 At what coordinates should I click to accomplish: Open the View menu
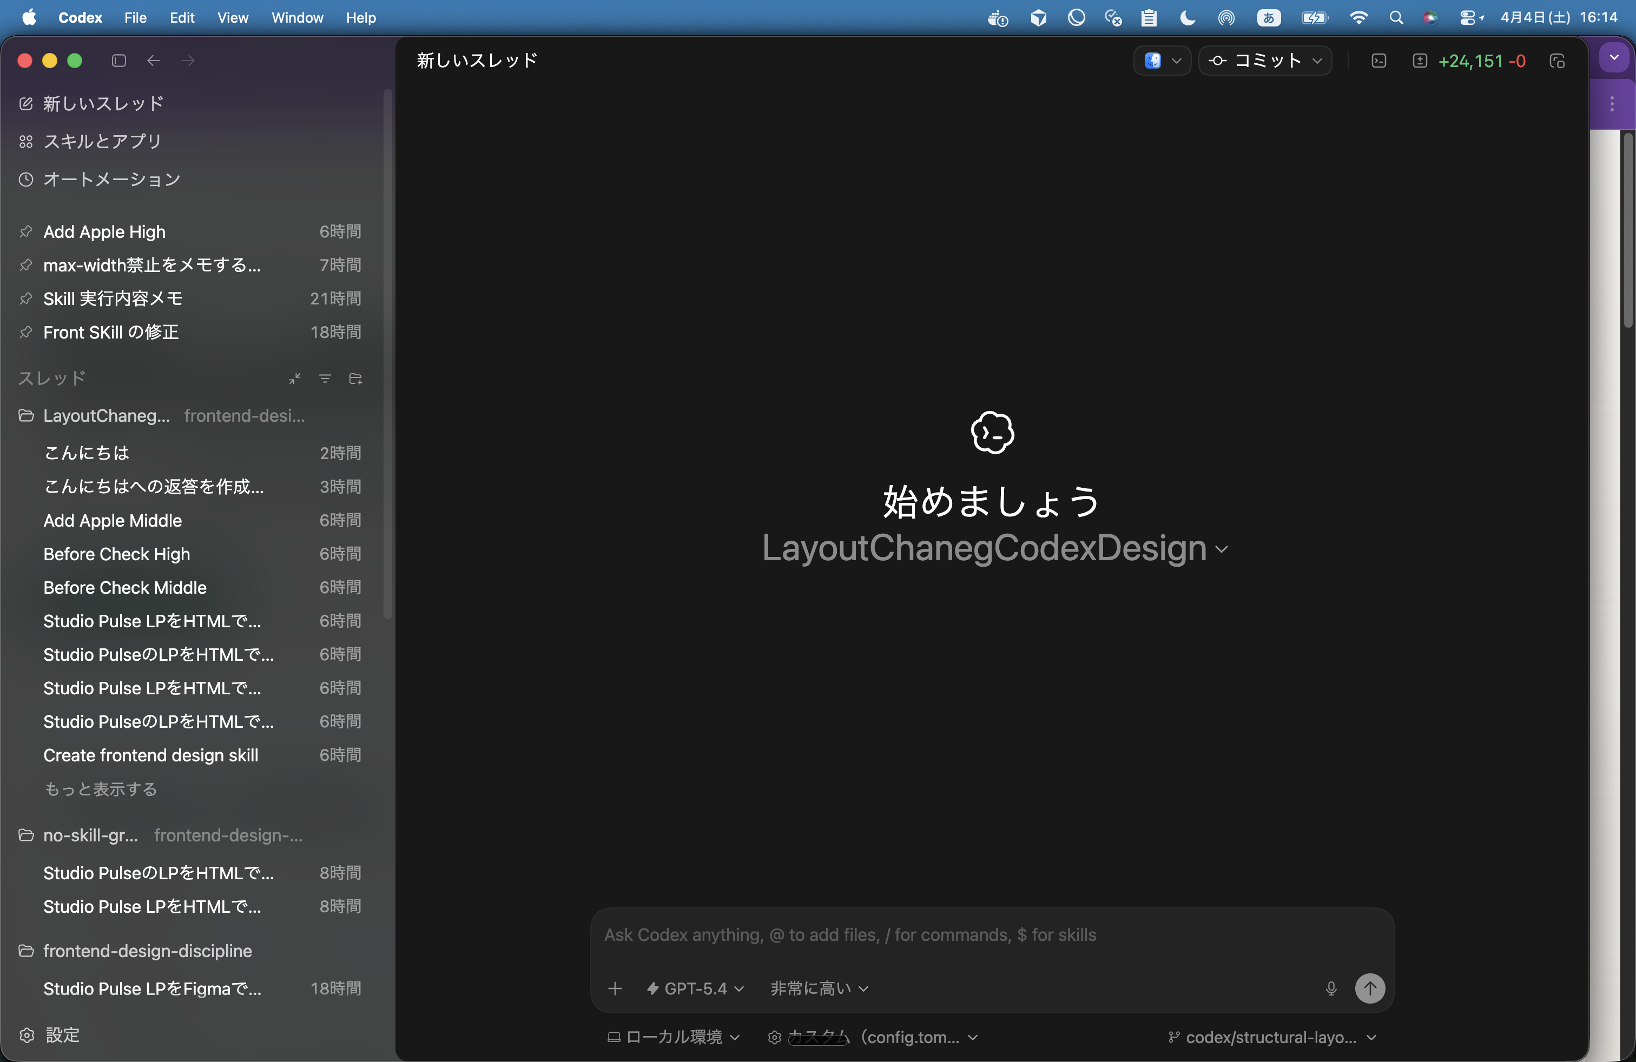click(233, 18)
